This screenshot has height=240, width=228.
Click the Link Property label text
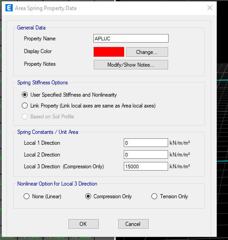[x=93, y=106]
